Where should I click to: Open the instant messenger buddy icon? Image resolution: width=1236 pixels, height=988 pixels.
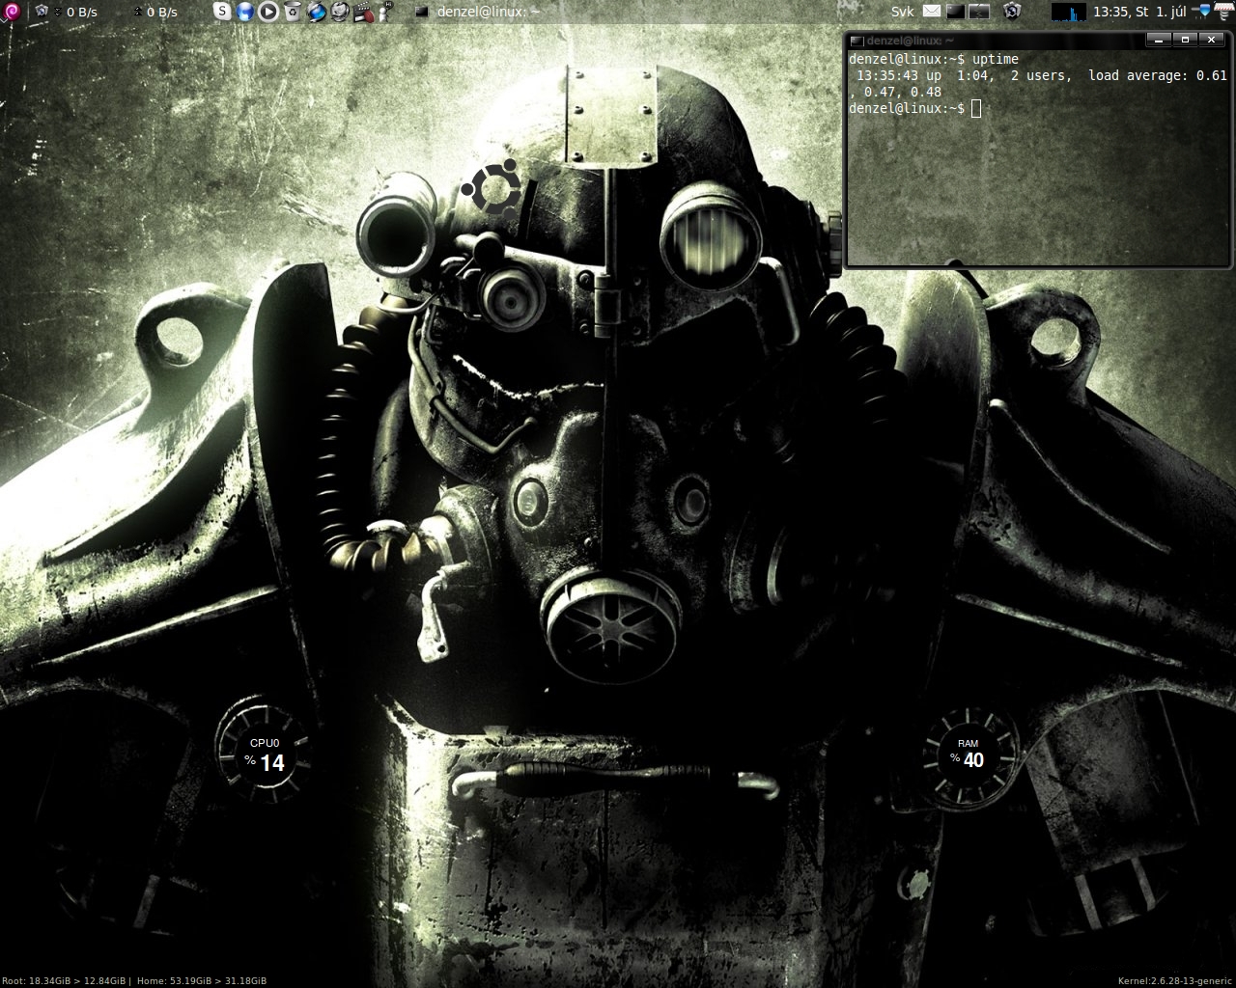pyautogui.click(x=384, y=12)
